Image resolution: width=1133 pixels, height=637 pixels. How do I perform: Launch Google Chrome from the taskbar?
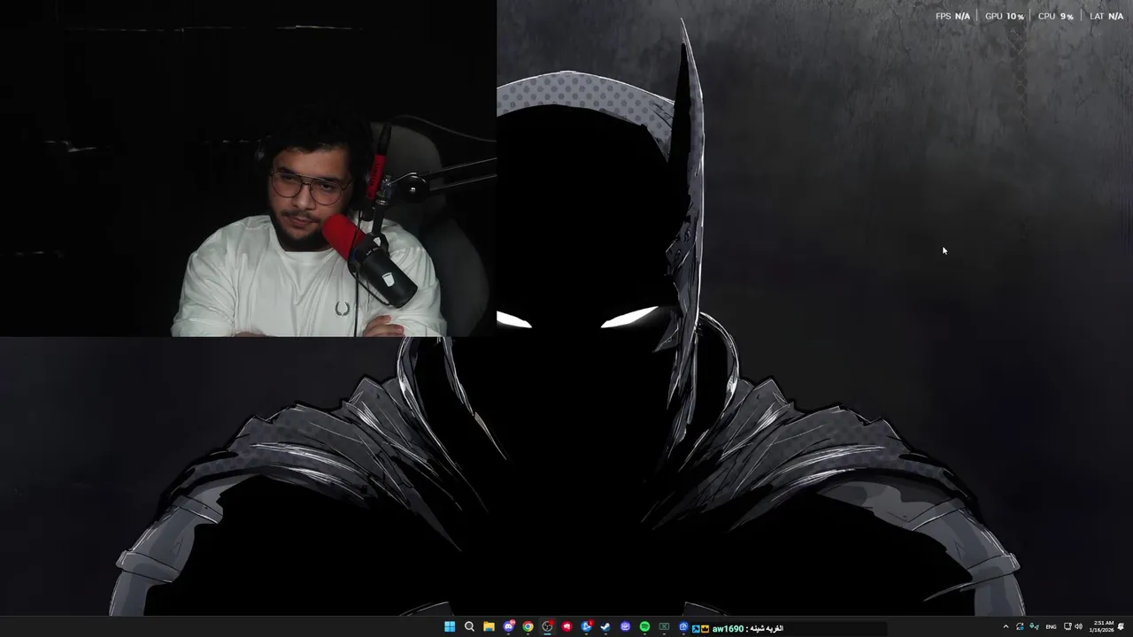pyautogui.click(x=528, y=627)
